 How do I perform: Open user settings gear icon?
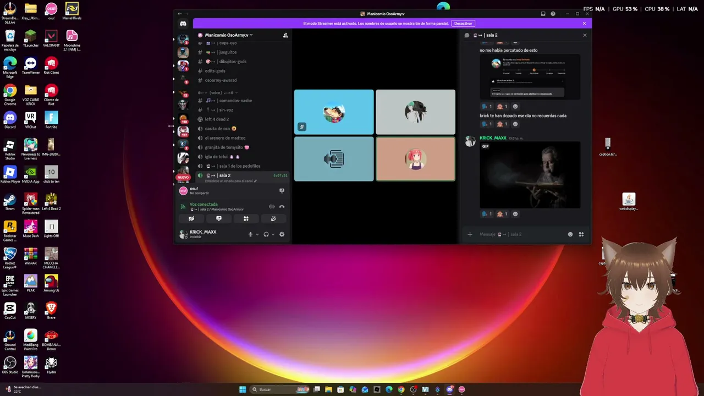point(282,234)
